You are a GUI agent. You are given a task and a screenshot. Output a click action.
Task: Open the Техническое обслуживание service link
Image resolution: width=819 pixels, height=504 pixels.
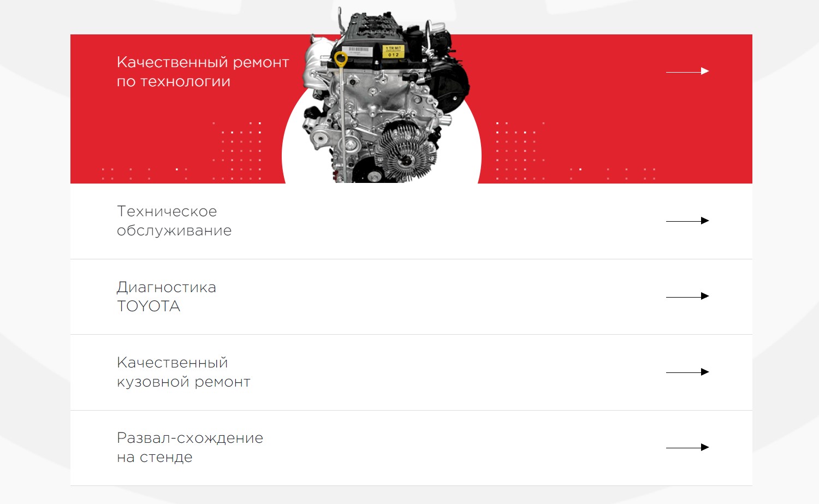[174, 221]
